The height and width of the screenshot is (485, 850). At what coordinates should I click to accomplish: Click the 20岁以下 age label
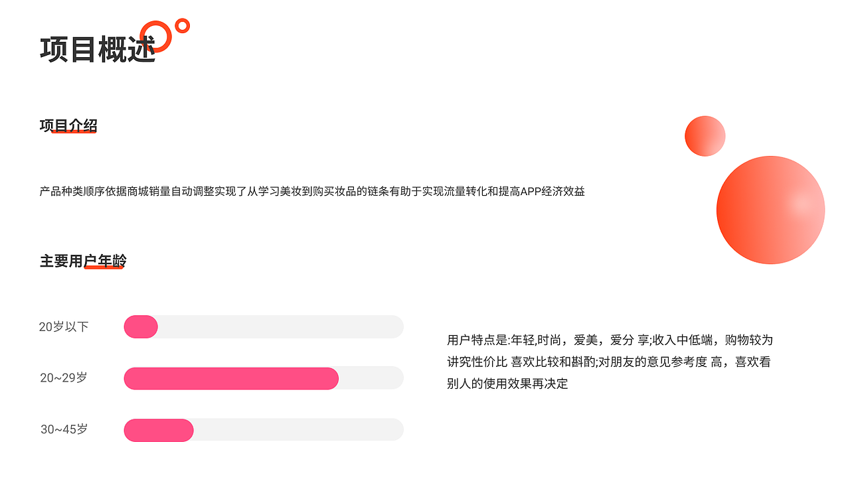[64, 326]
